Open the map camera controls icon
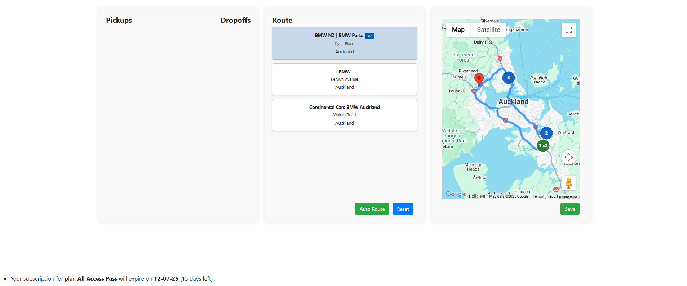 point(568,157)
